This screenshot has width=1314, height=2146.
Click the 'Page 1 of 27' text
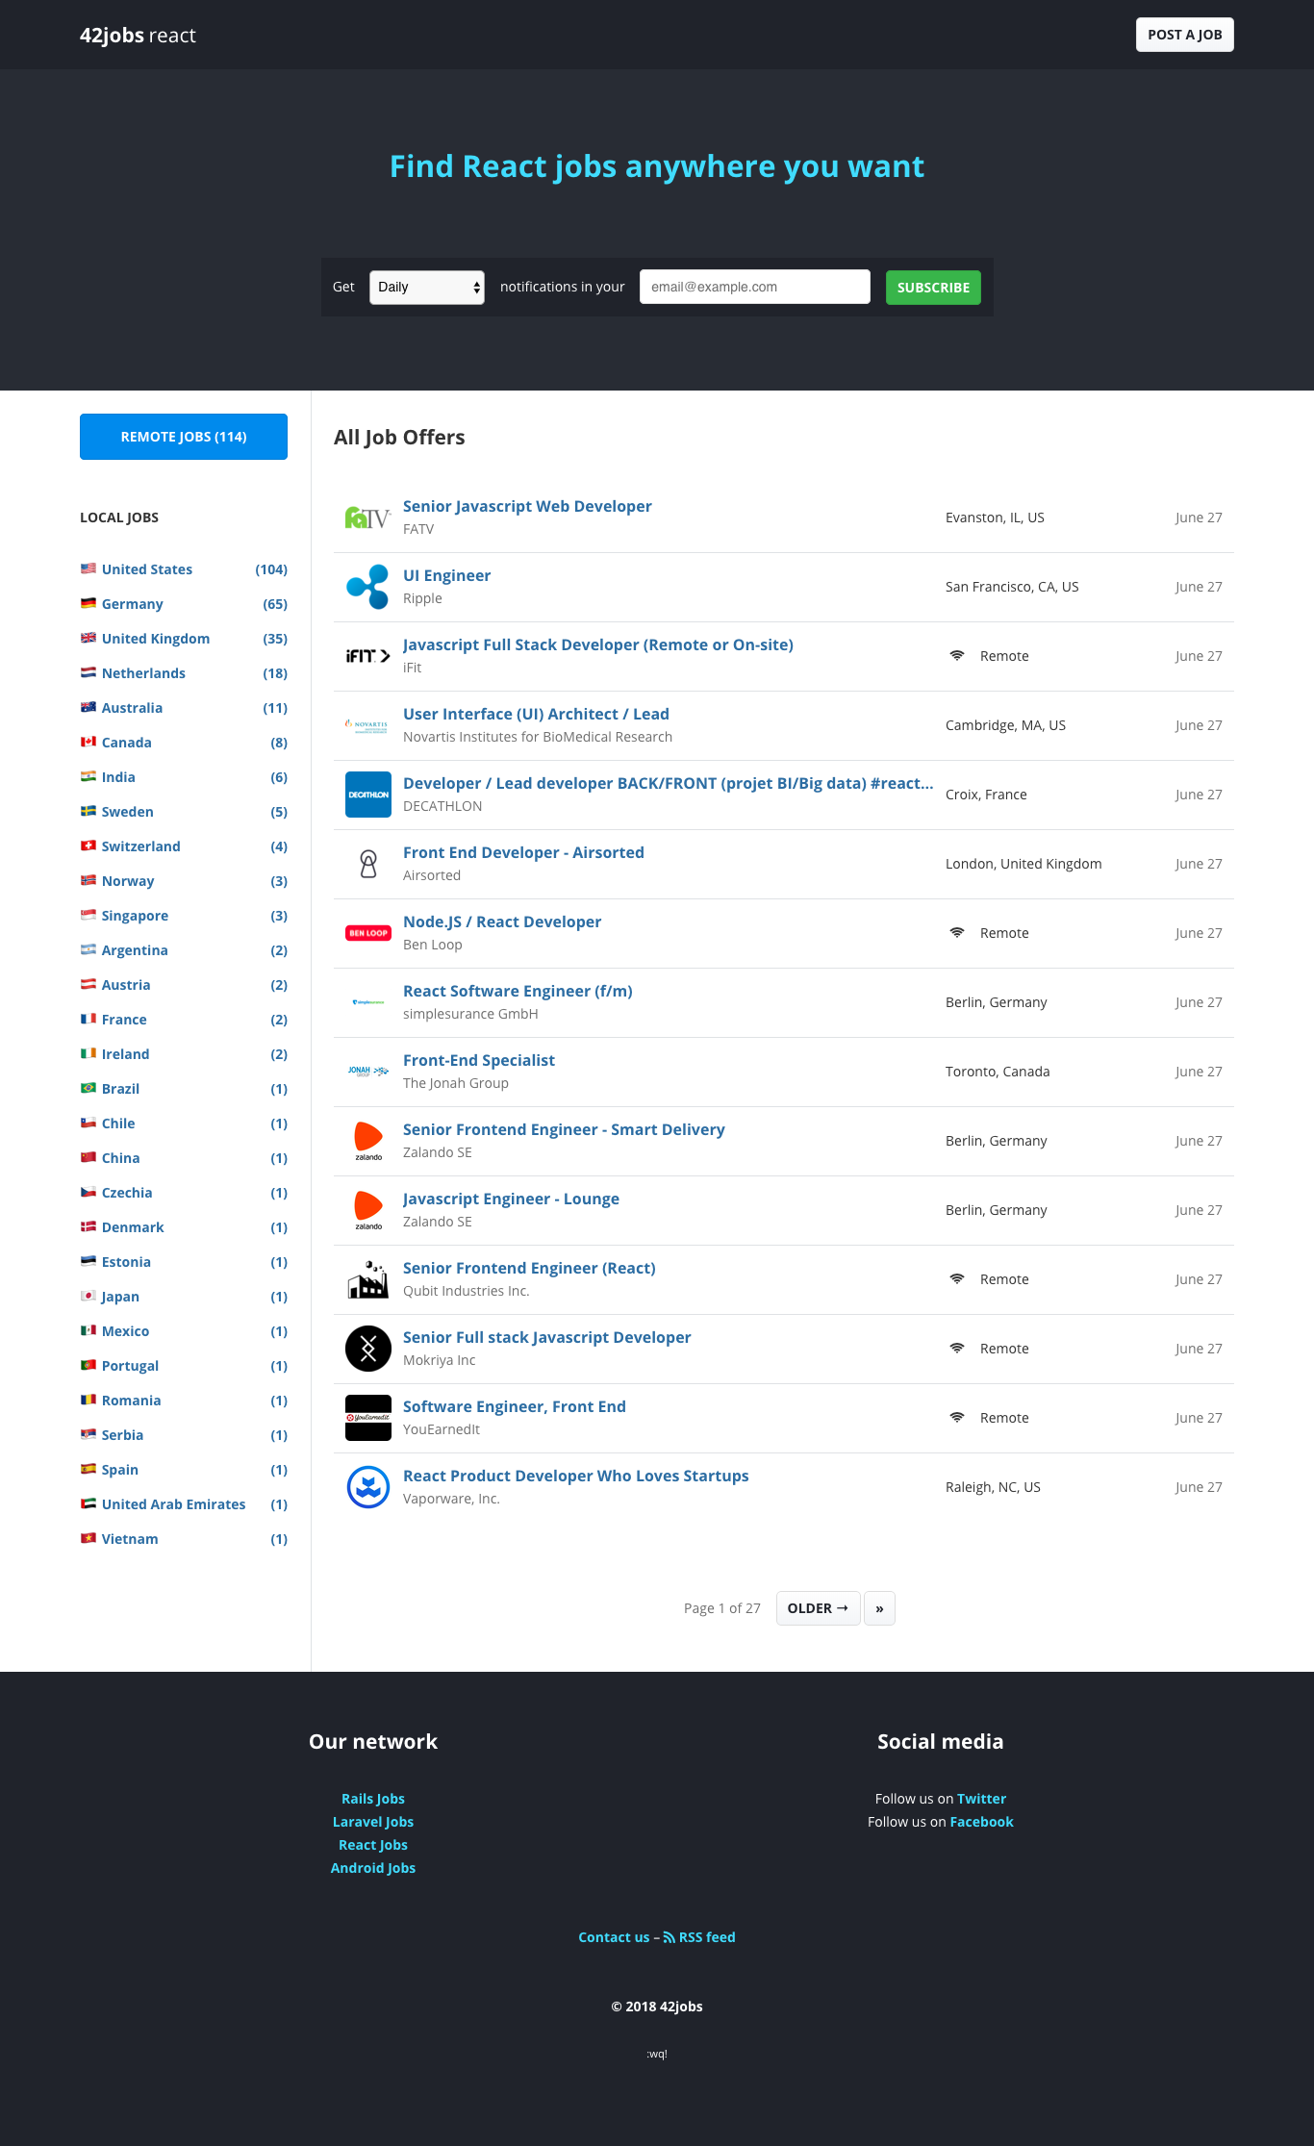722,1608
